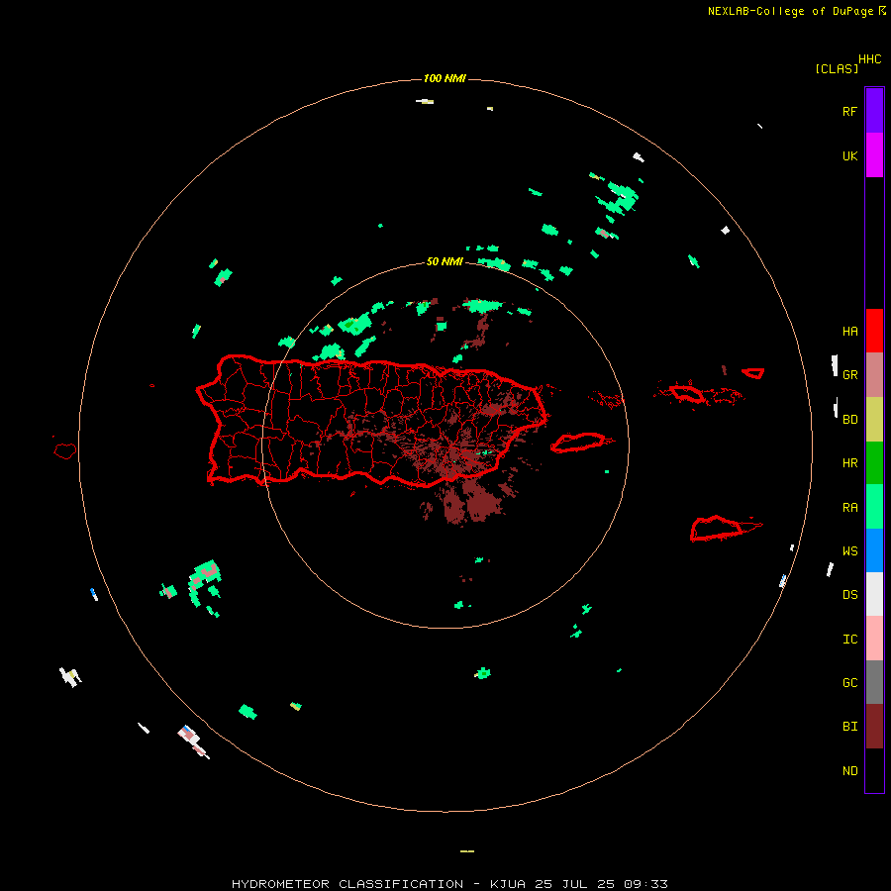Click the St. Croix island outline
Image resolution: width=891 pixels, height=891 pixels.
coord(717,529)
